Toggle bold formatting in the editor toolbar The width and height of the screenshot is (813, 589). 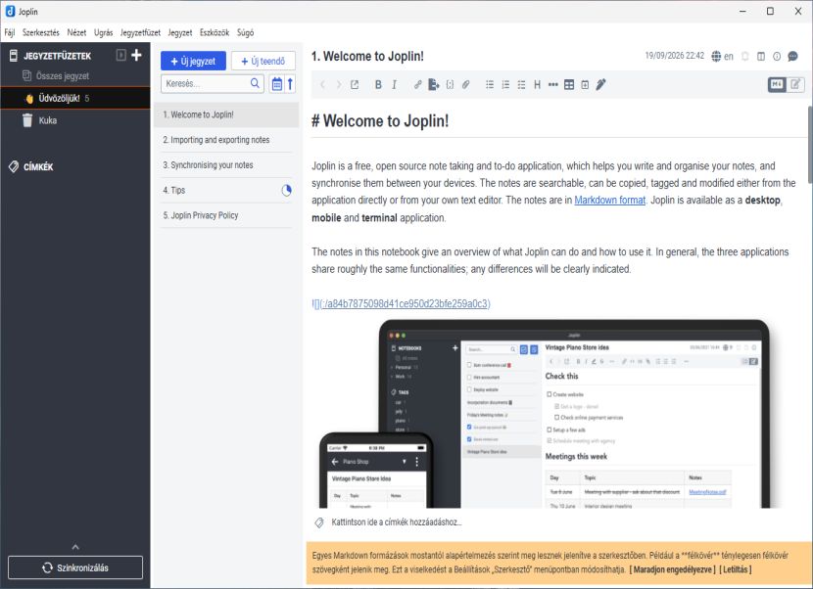tap(378, 84)
